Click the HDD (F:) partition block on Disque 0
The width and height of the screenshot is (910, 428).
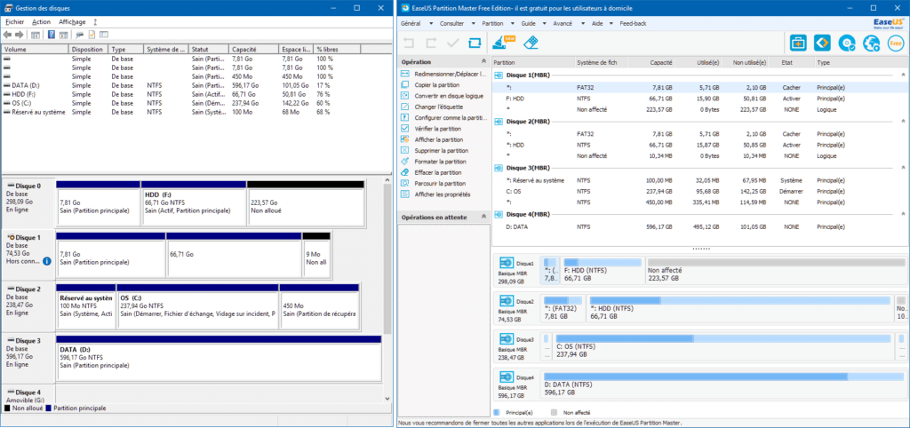[193, 204]
